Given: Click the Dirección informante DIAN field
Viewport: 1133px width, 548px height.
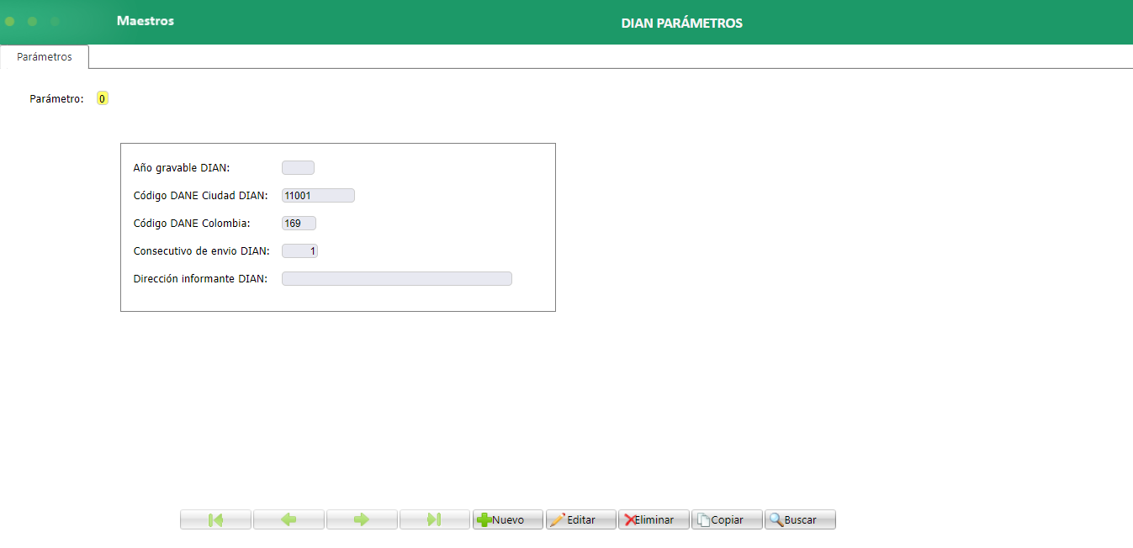Looking at the screenshot, I should pos(397,279).
